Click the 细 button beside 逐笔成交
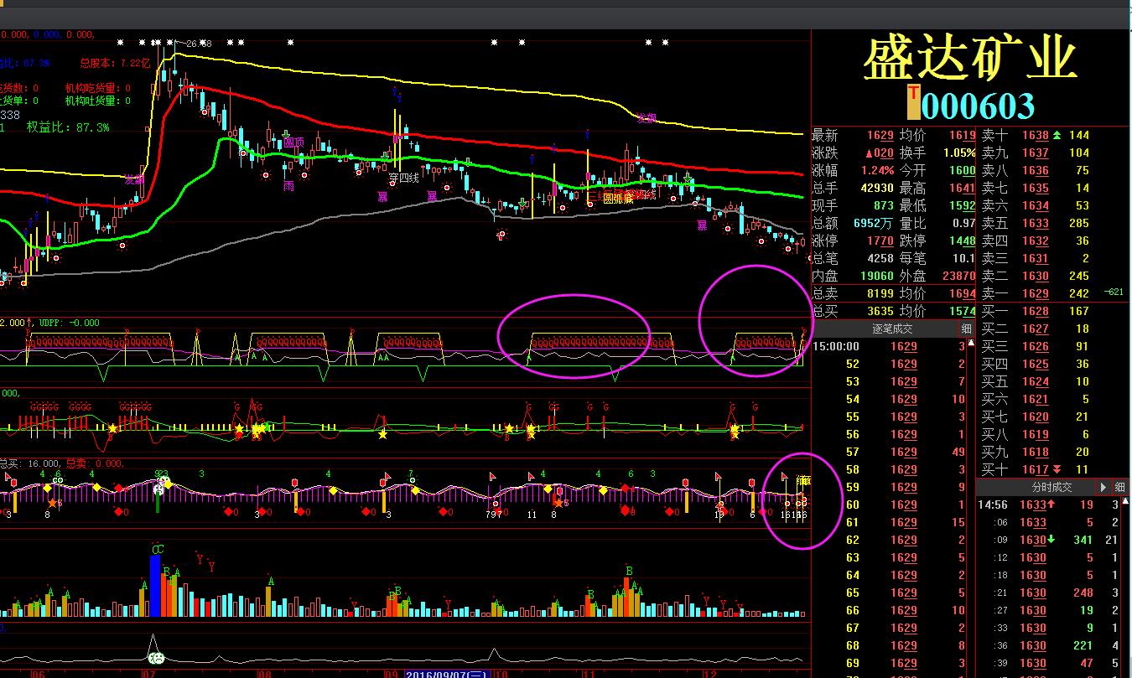 click(x=966, y=329)
